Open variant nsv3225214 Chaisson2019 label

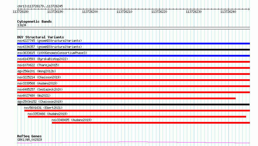click(x=39, y=77)
